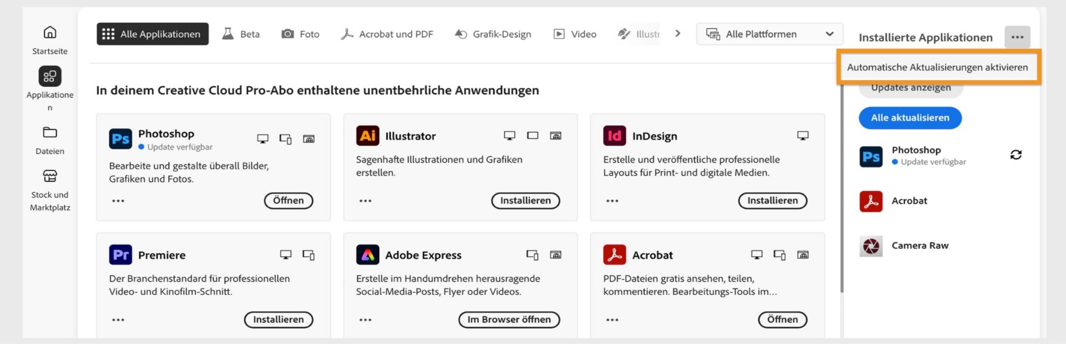Click the Photoshop update refresh icon
This screenshot has width=1066, height=344.
click(x=1016, y=155)
